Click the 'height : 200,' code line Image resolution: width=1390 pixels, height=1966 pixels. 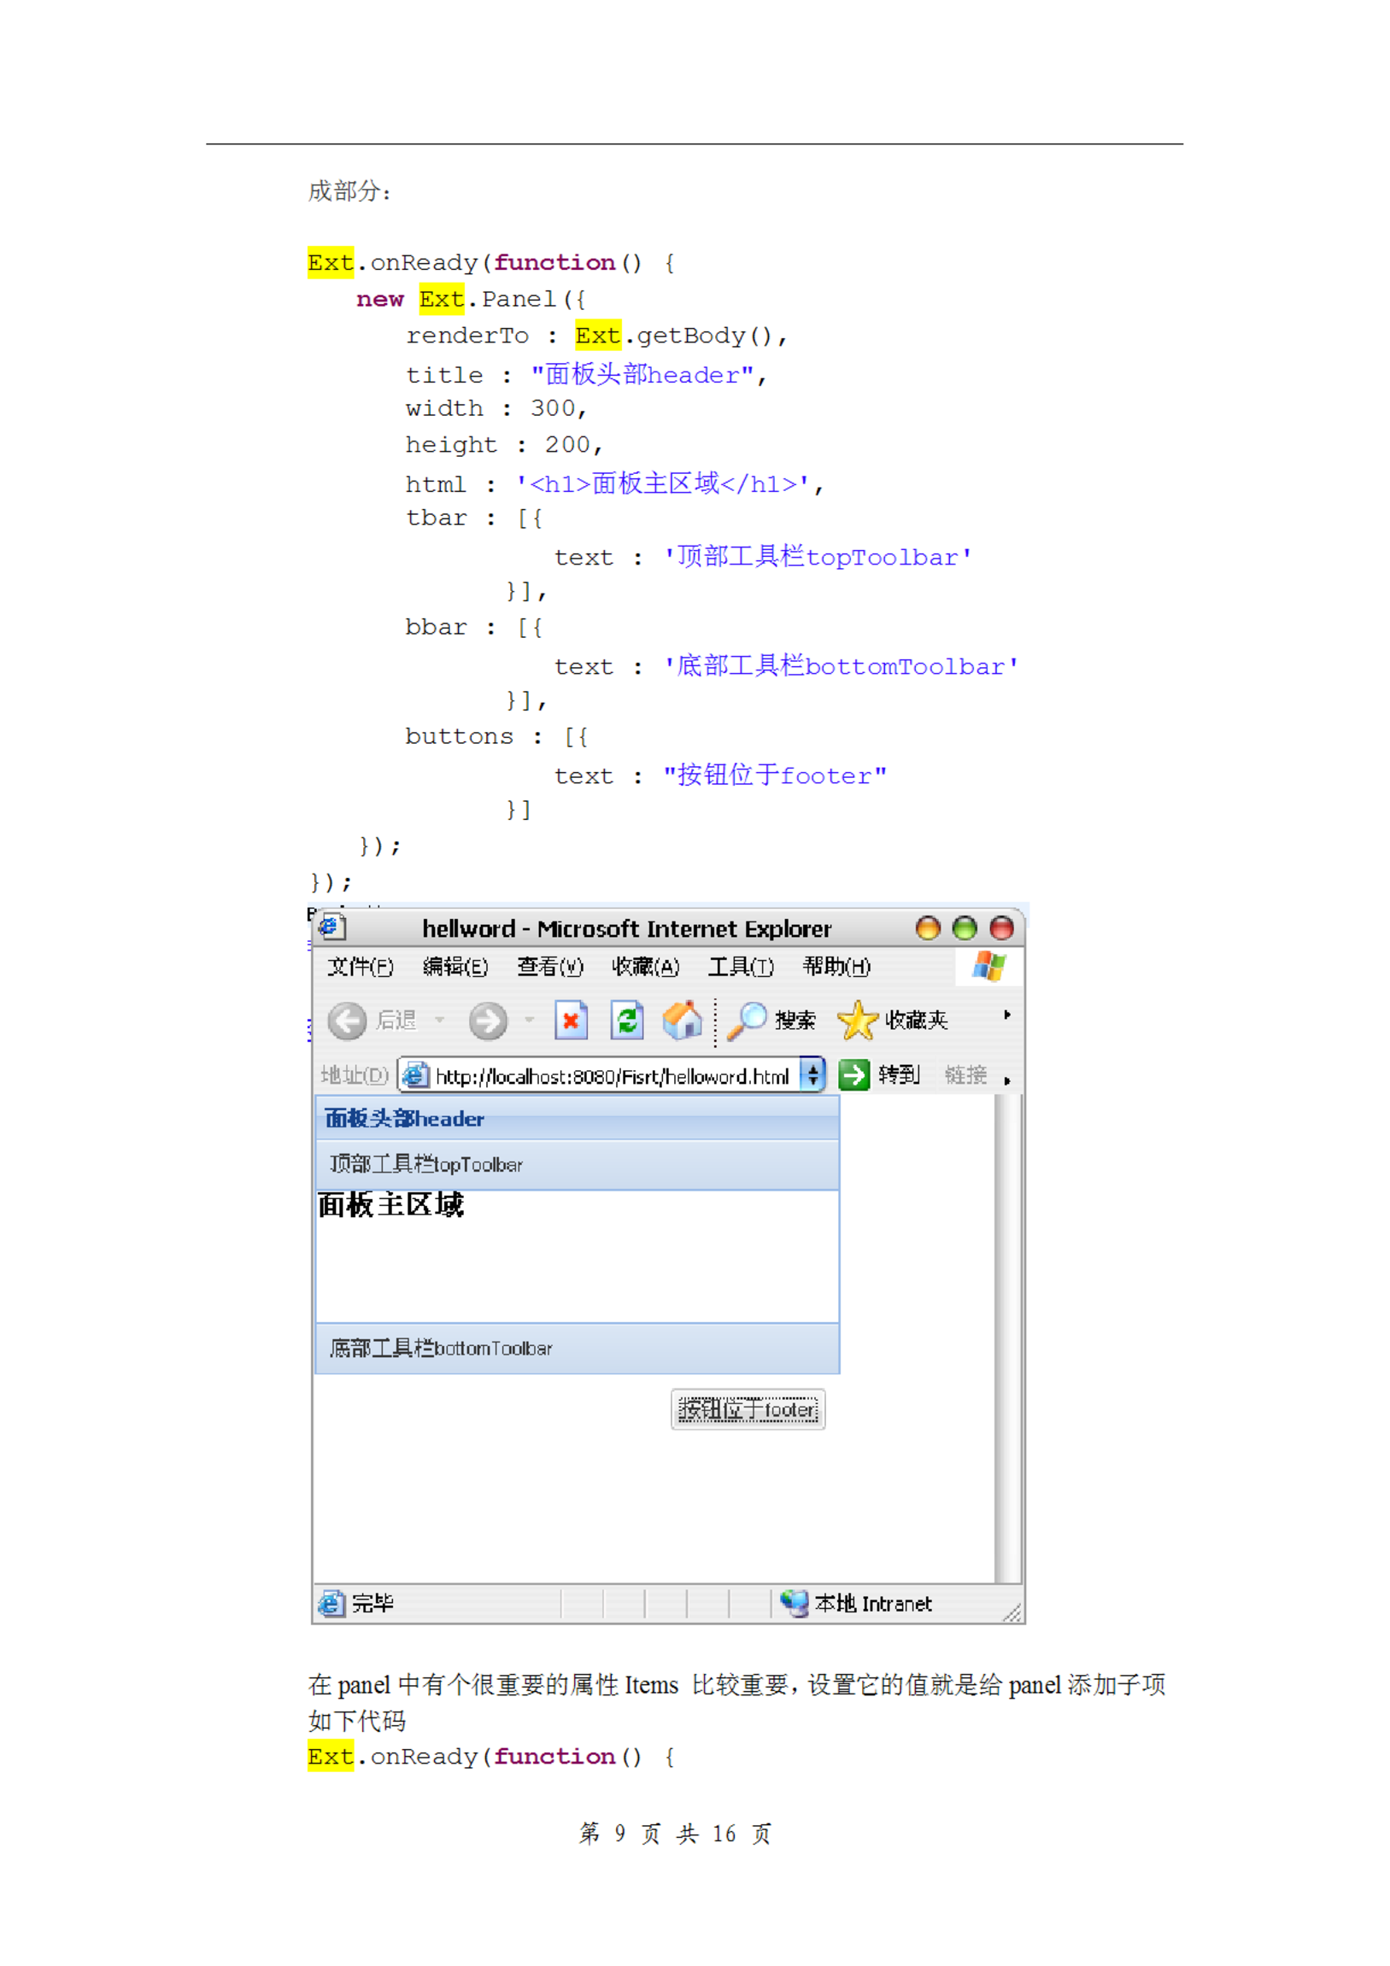(x=504, y=445)
